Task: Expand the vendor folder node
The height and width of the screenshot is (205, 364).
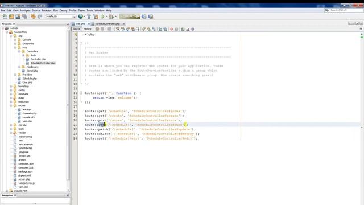Action: click(x=11, y=133)
